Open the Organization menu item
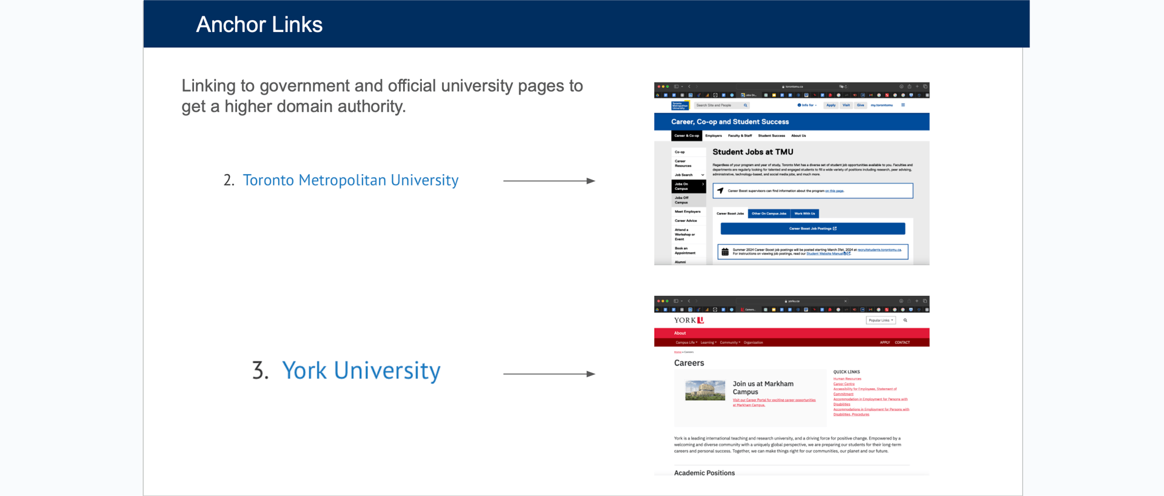 (753, 343)
